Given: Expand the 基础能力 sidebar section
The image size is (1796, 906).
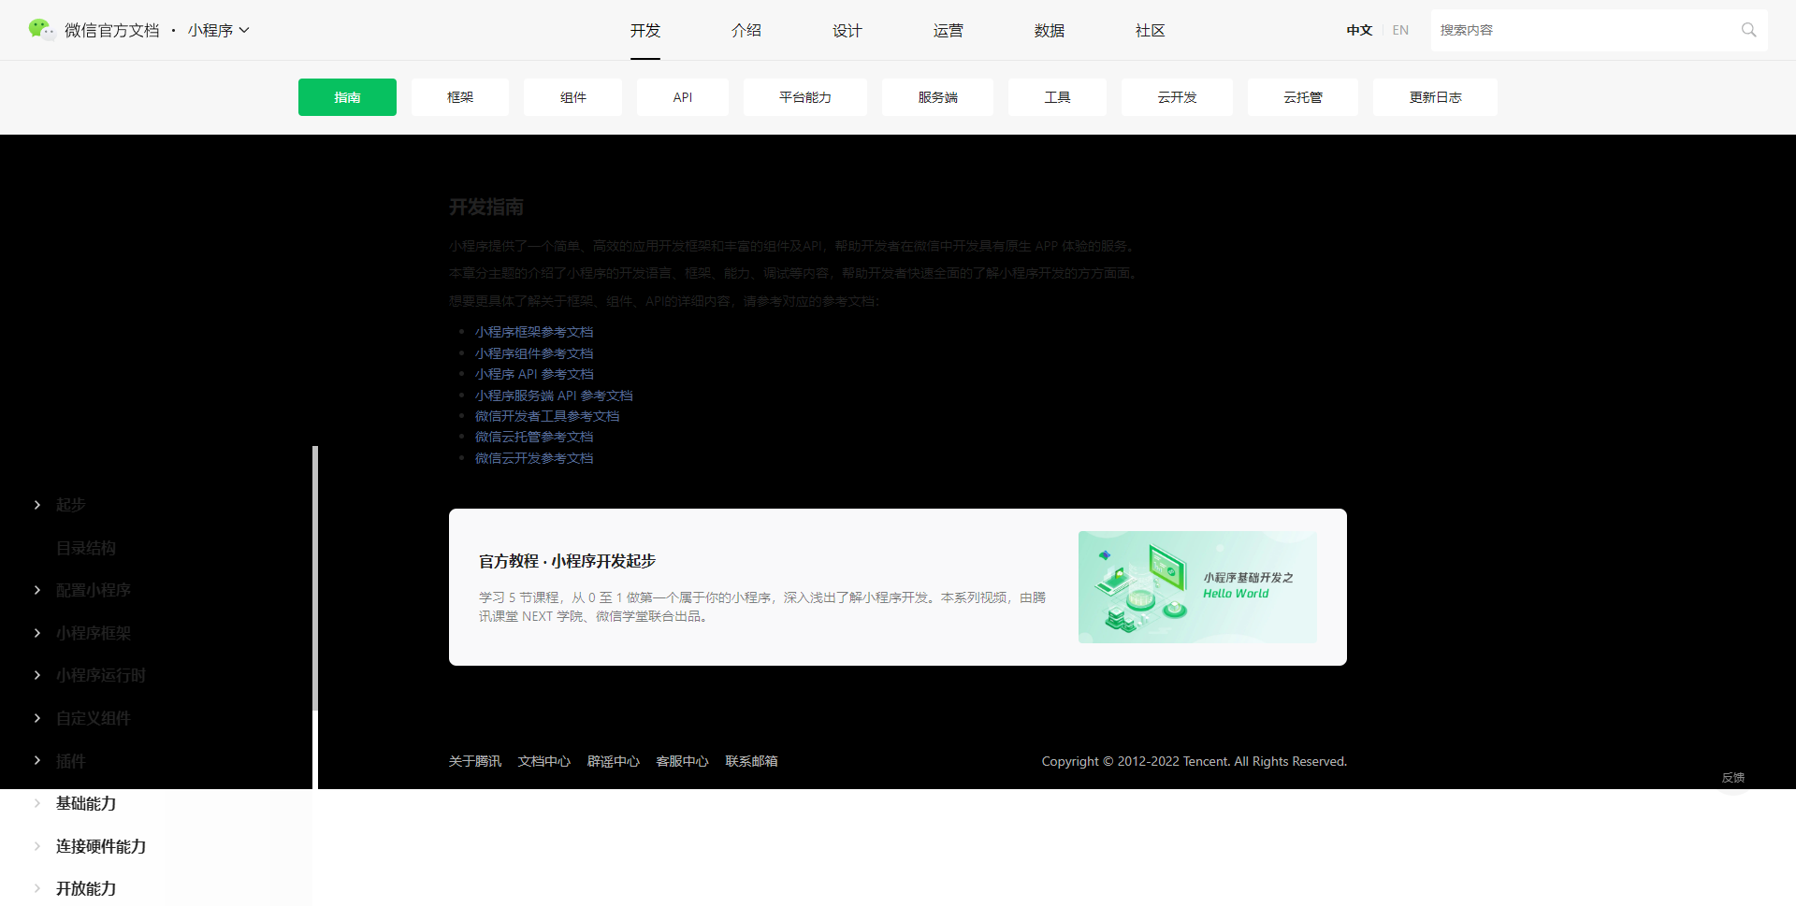Looking at the screenshot, I should (x=86, y=803).
